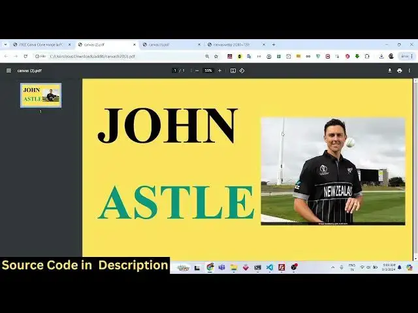Click the browser back arrow
The image size is (418, 313).
pyautogui.click(x=6, y=56)
